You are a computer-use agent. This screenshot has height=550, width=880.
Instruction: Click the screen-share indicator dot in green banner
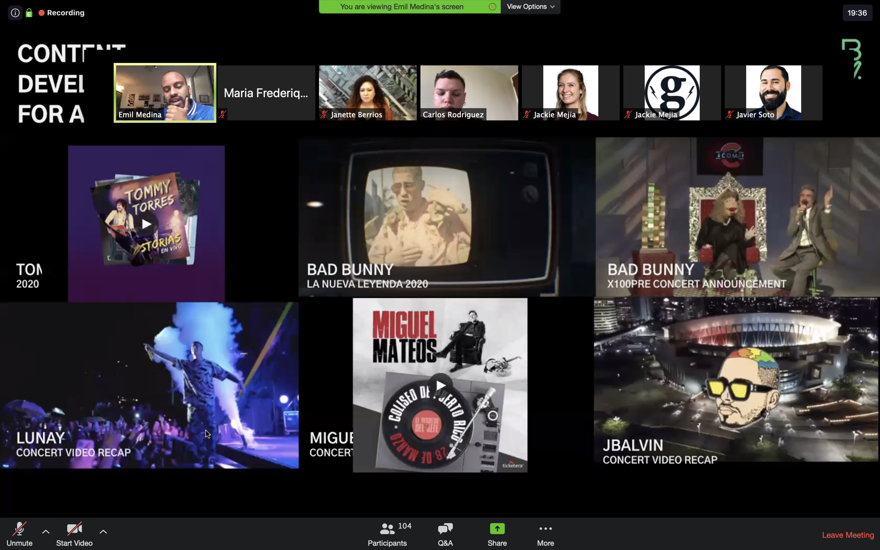tap(492, 7)
